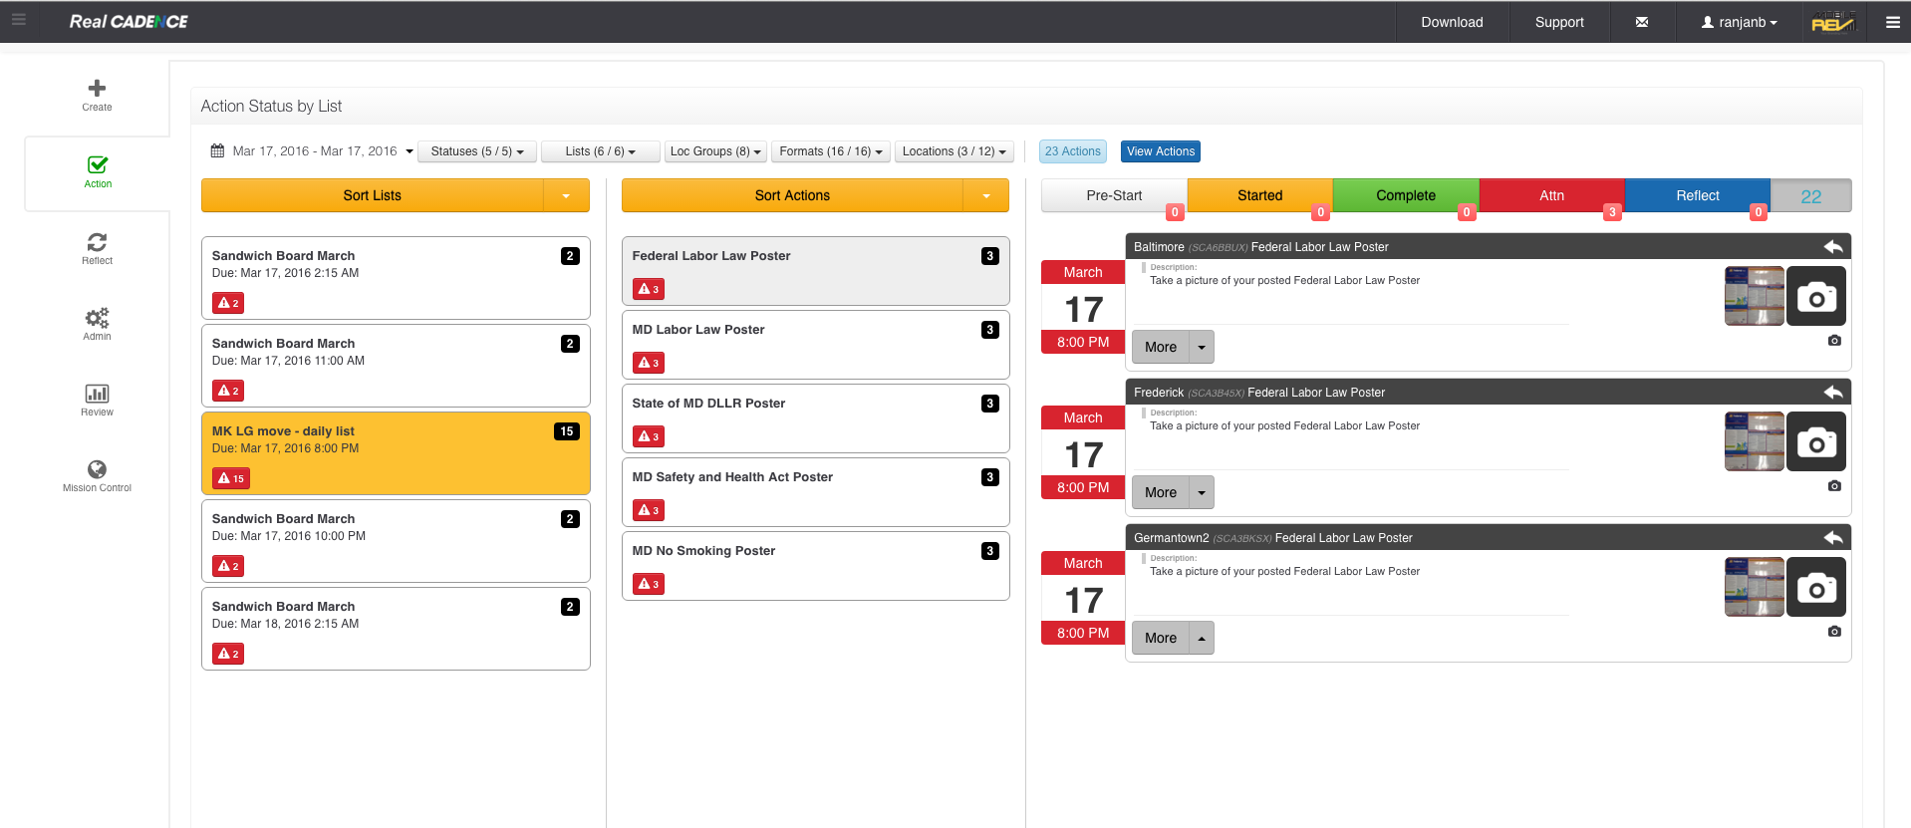Click the envelope messages icon
The image size is (1911, 828).
click(1641, 22)
